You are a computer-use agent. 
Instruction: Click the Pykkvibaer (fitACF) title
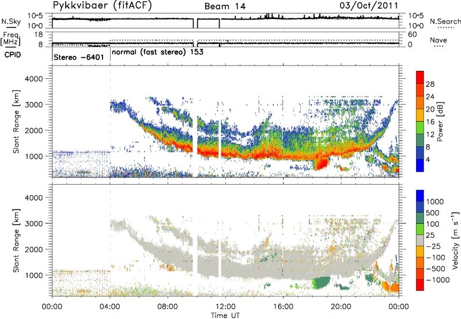coord(103,6)
